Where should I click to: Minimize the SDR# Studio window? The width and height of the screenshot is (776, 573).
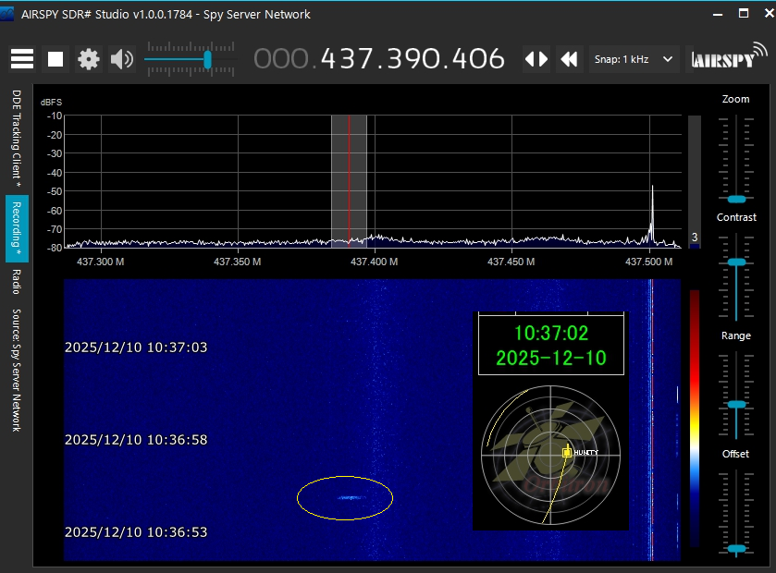[718, 15]
